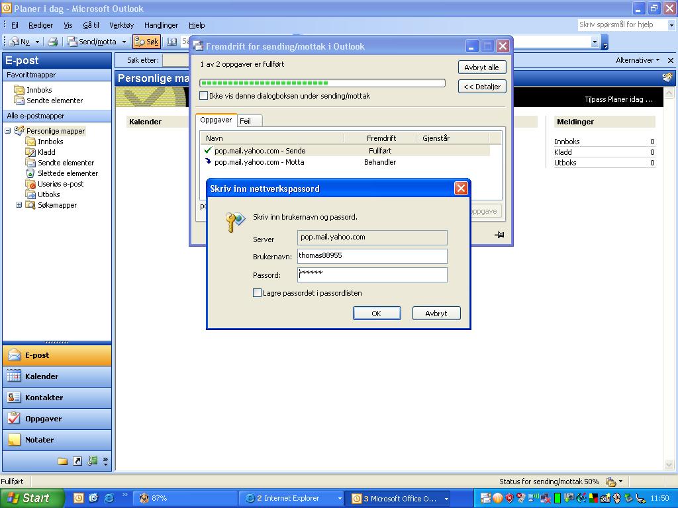Click the Outlook quick launch icon
678x508 pixels.
click(79, 498)
